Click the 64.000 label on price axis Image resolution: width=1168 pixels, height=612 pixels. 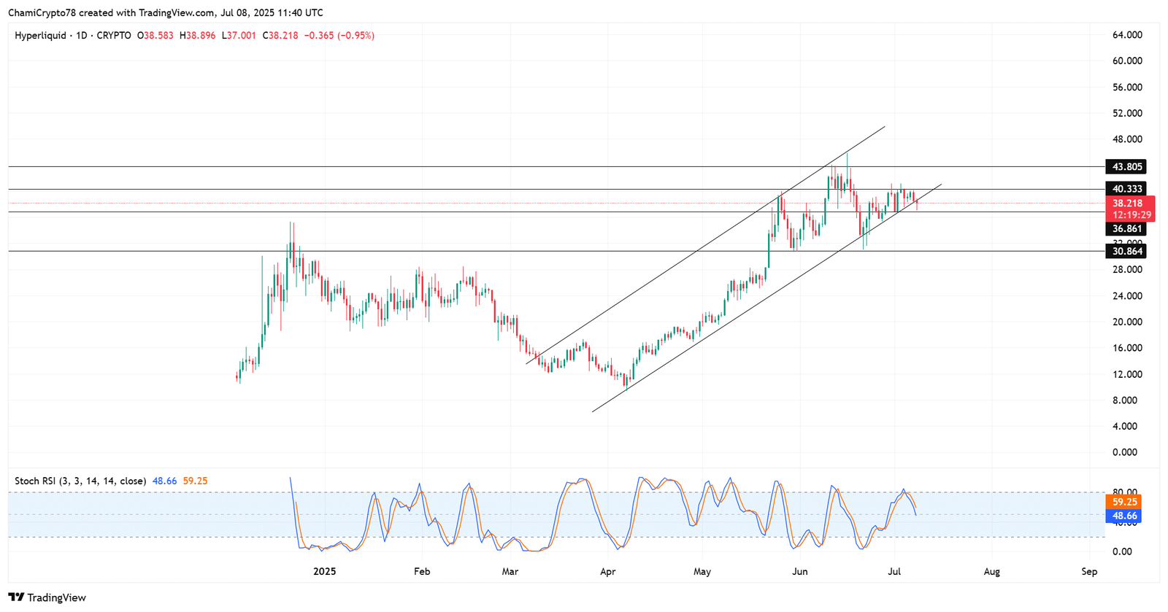(x=1127, y=35)
